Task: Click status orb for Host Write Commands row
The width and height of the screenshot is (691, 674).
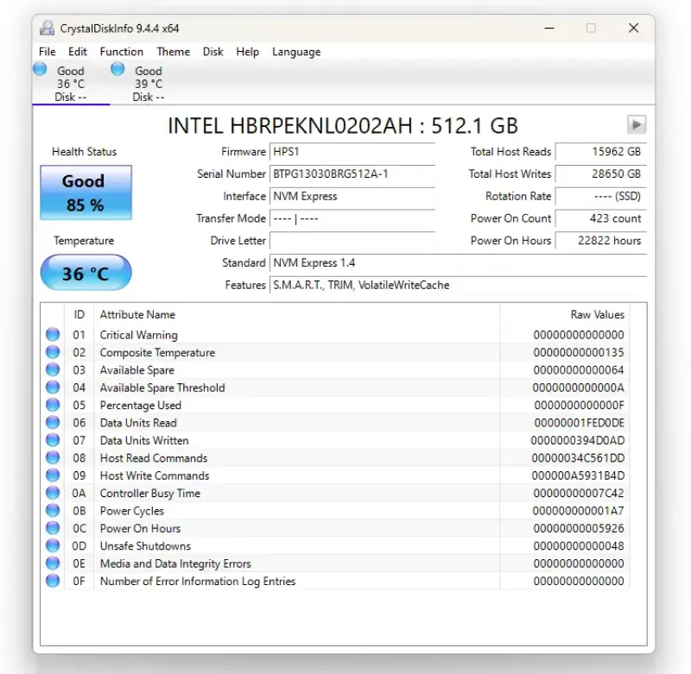Action: click(x=53, y=476)
